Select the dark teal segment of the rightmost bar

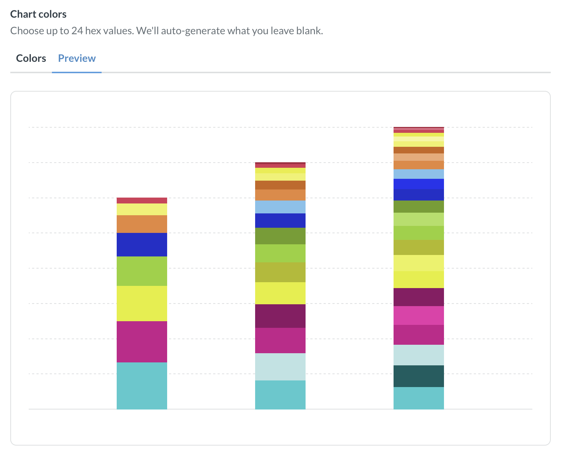point(419,376)
